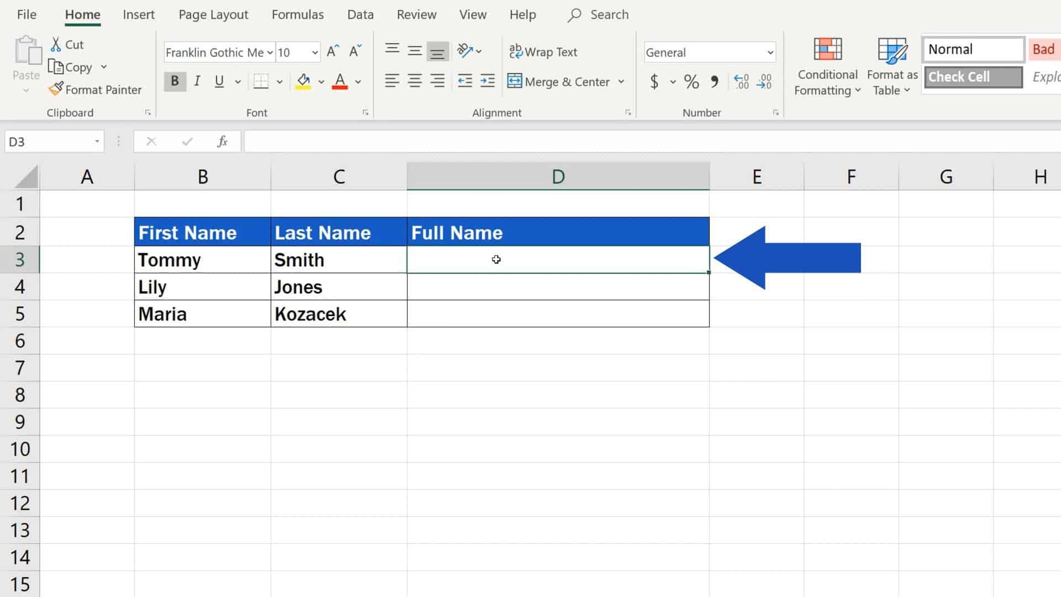Click the Italic formatting icon
This screenshot has width=1061, height=597.
click(197, 81)
